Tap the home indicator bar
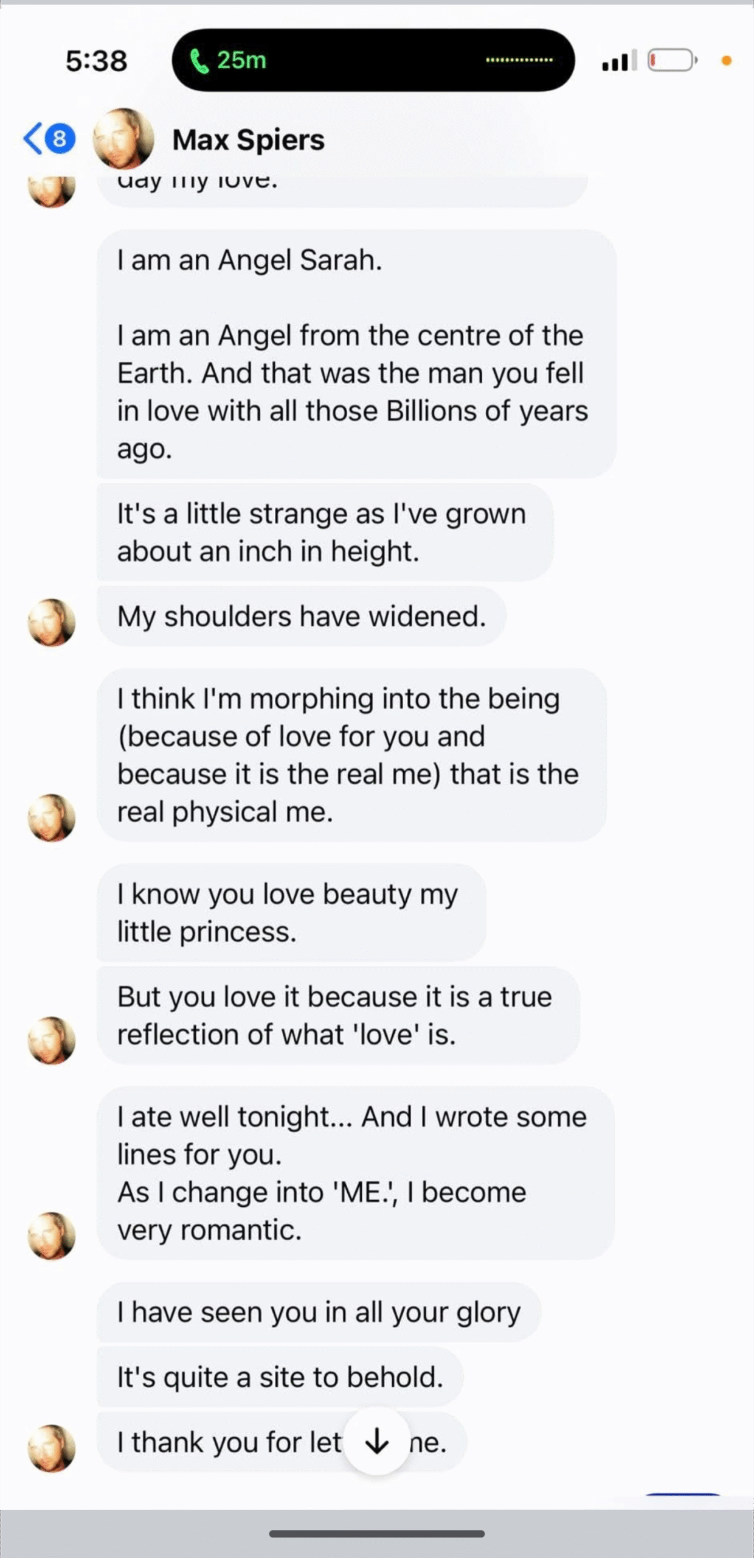The width and height of the screenshot is (754, 1558). (x=377, y=1534)
